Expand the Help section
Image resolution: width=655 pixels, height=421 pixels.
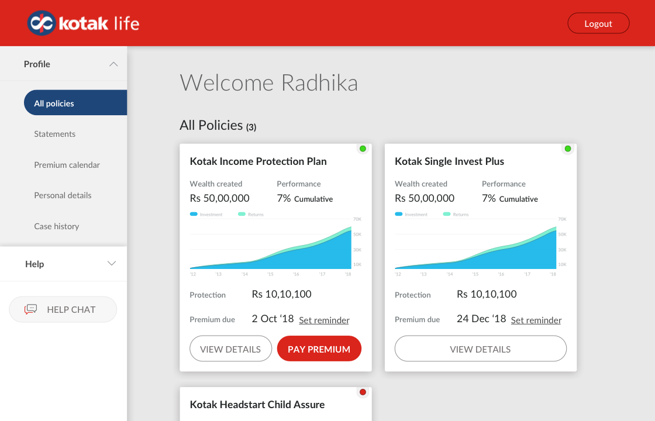tap(111, 264)
